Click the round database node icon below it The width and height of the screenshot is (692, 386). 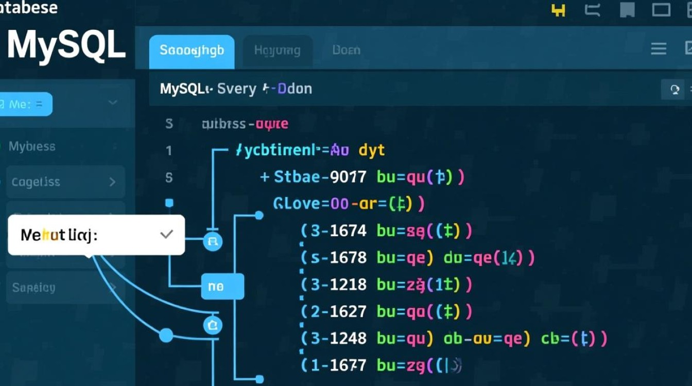click(x=213, y=325)
